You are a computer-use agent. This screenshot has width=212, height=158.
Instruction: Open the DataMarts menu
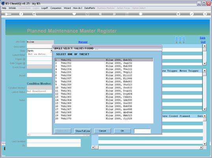pyautogui.click(x=89, y=8)
